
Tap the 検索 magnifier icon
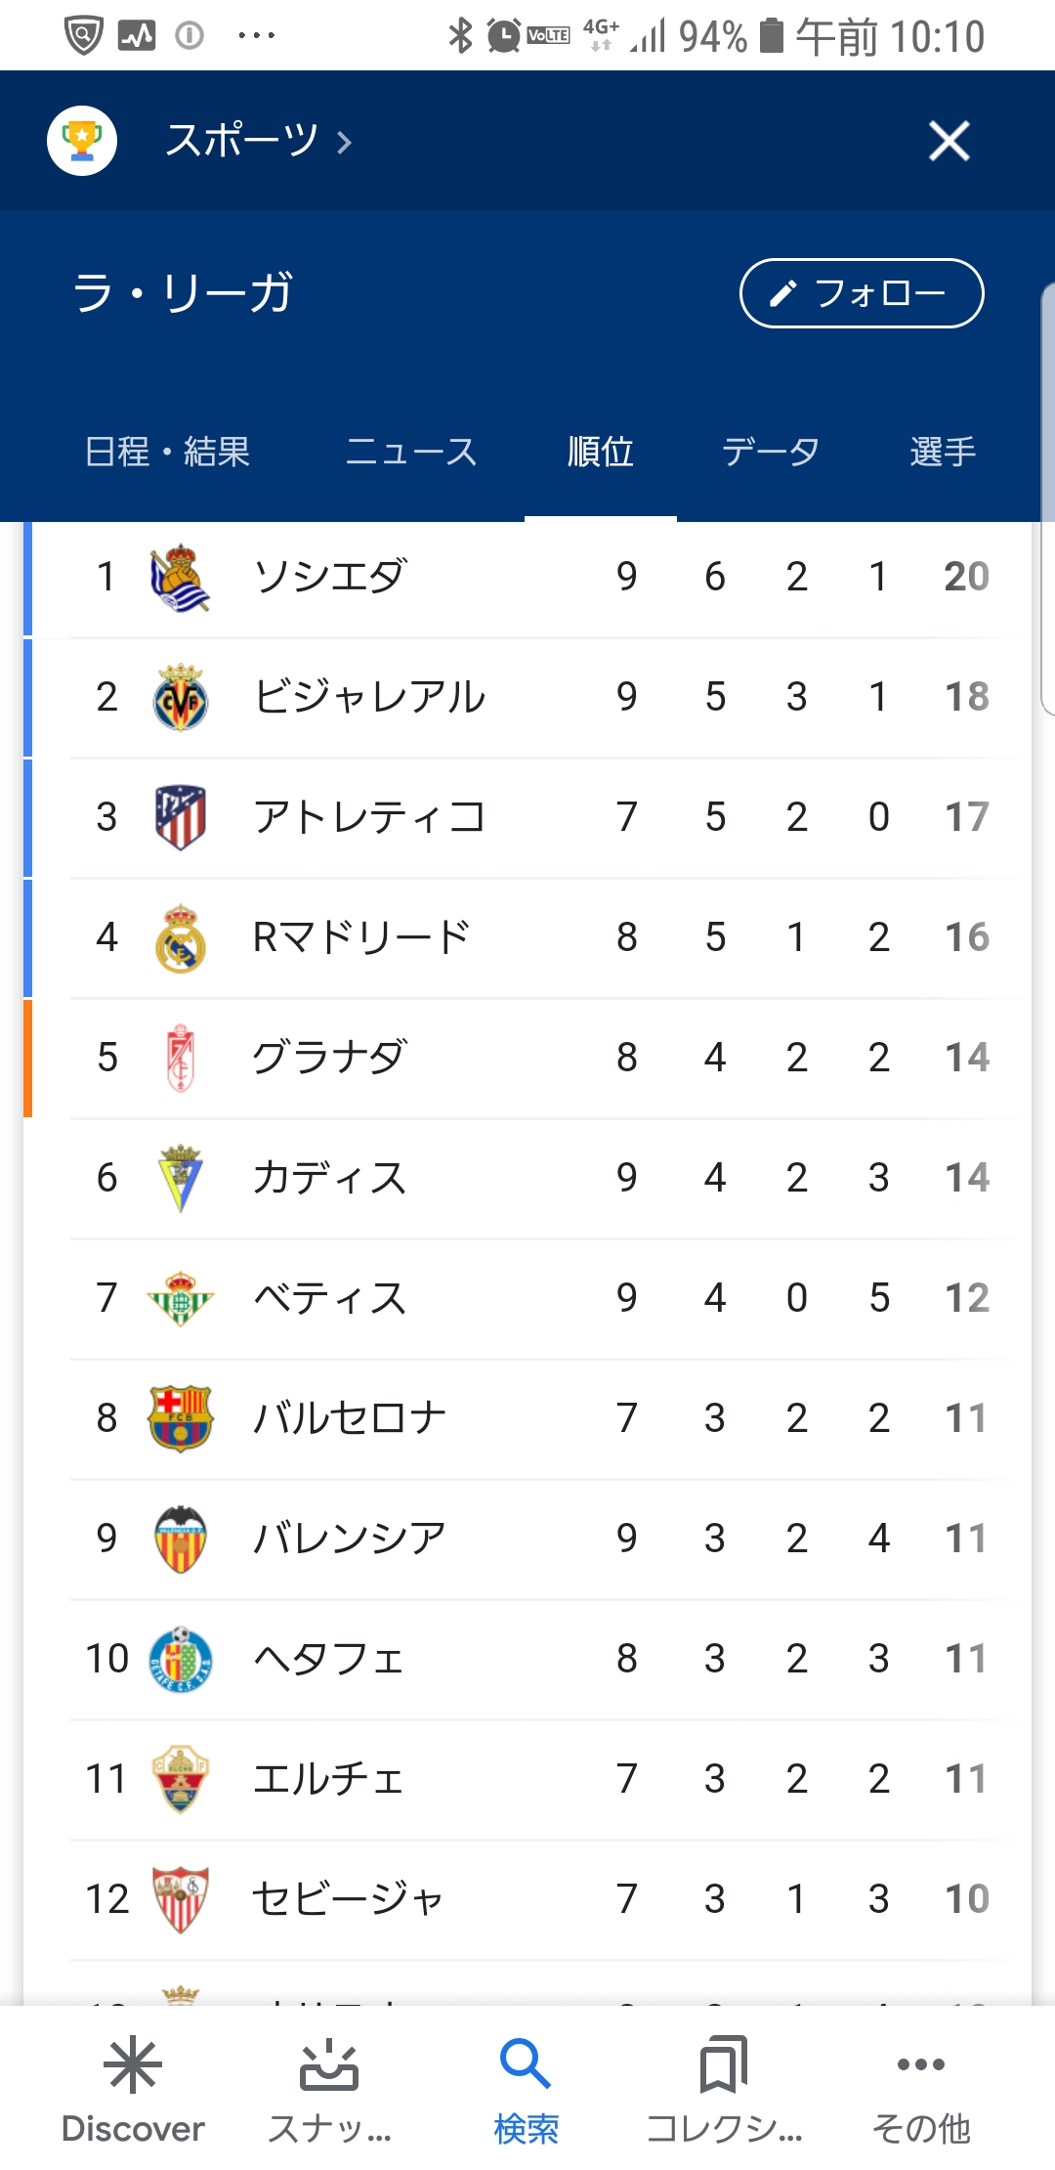click(526, 2064)
